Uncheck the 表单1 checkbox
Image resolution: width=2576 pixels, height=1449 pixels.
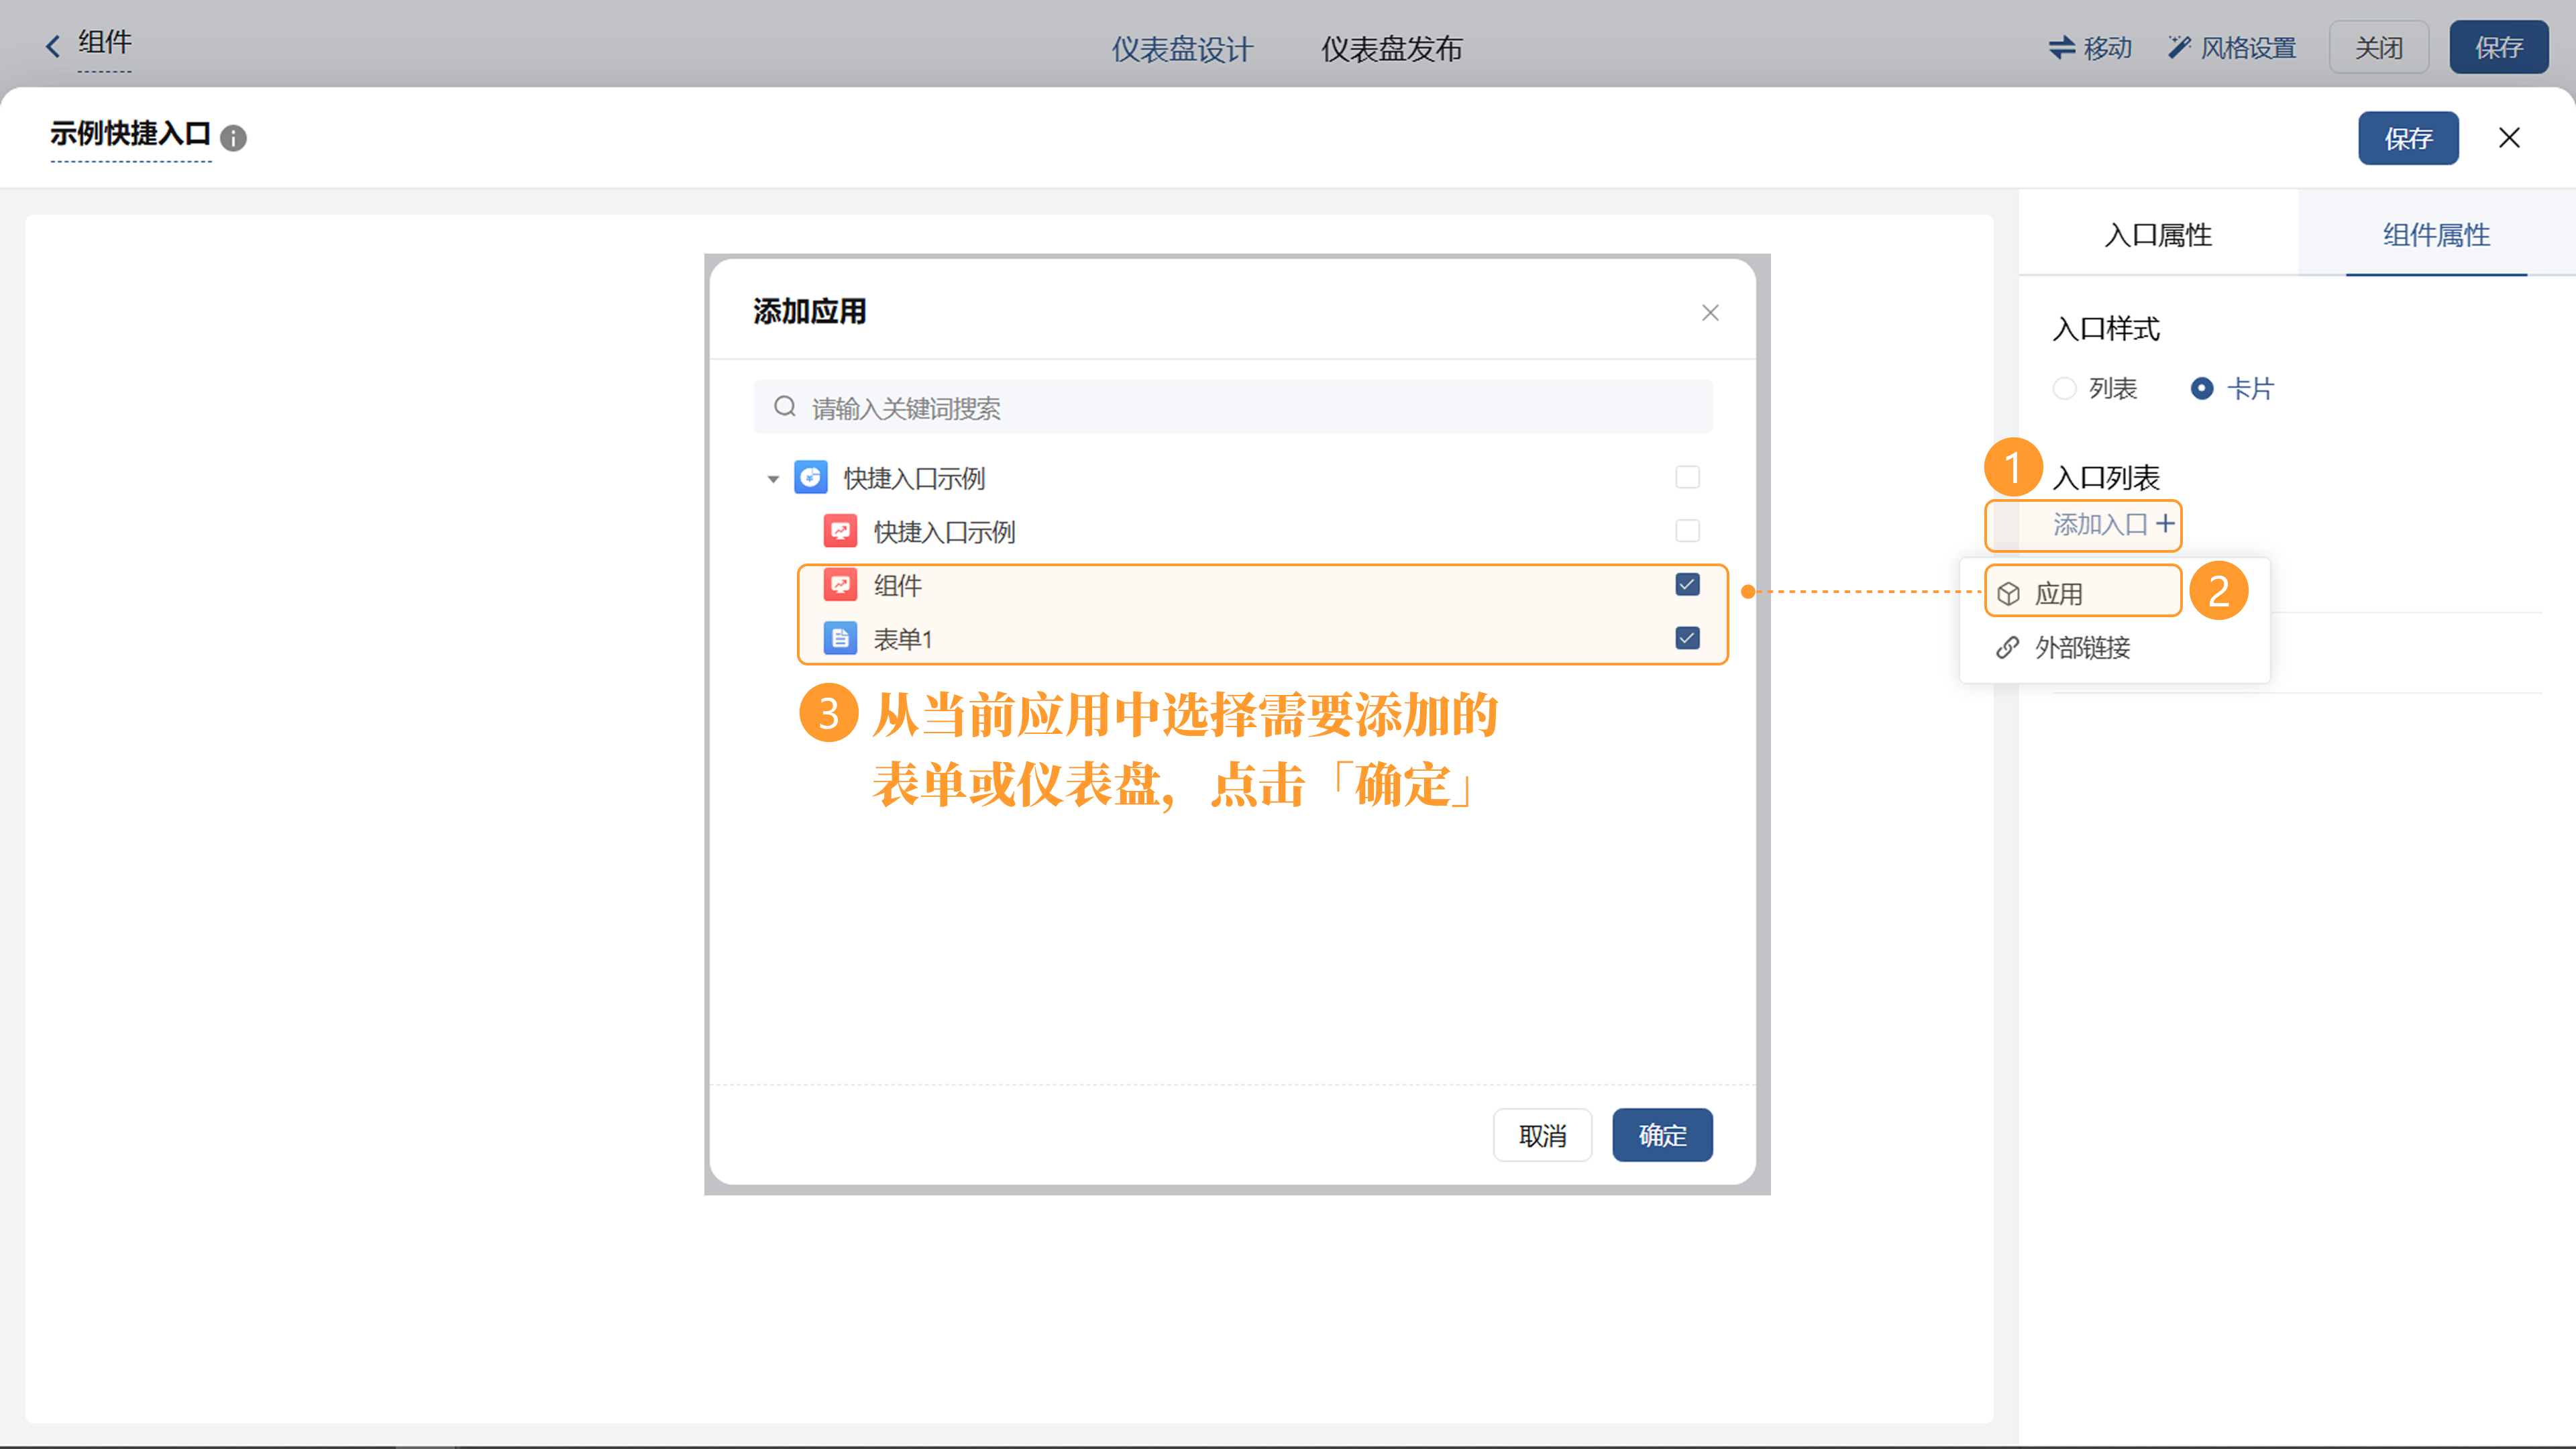1688,638
